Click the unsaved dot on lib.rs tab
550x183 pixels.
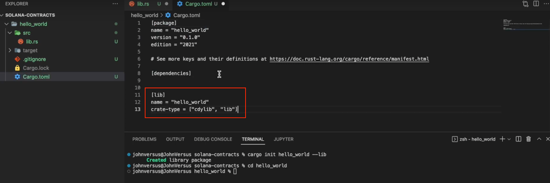point(166,4)
